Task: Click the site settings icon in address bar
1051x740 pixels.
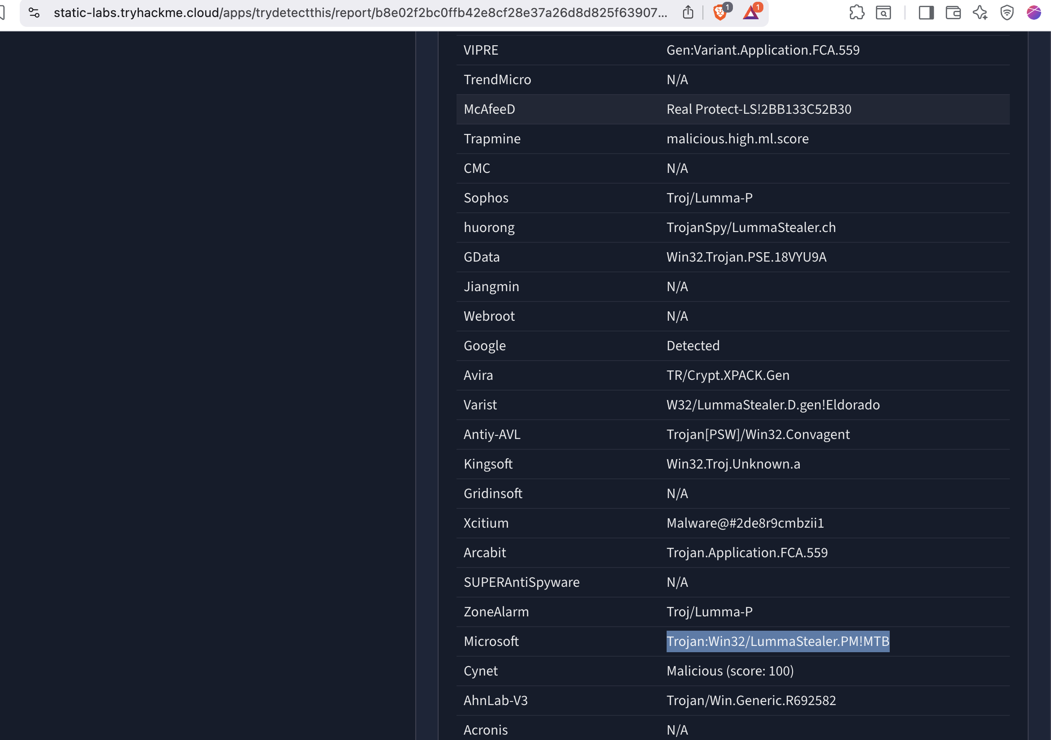Action: (x=34, y=13)
